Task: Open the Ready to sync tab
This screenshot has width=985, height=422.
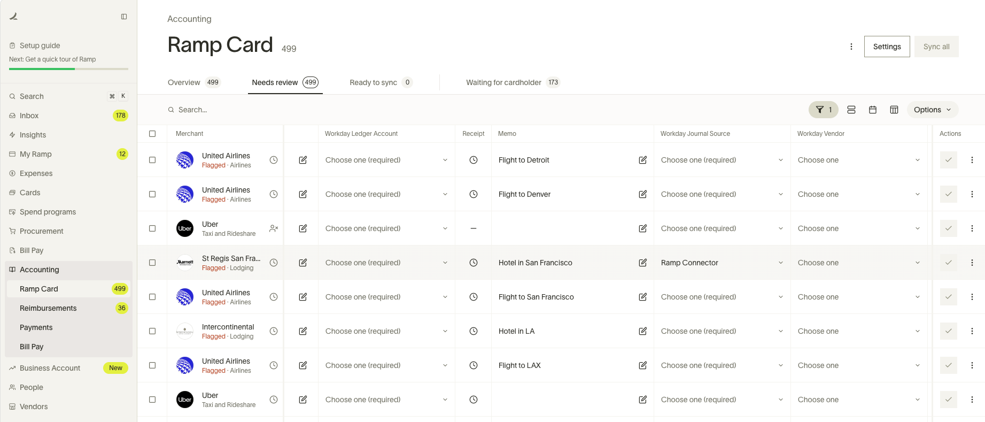Action: pos(381,82)
